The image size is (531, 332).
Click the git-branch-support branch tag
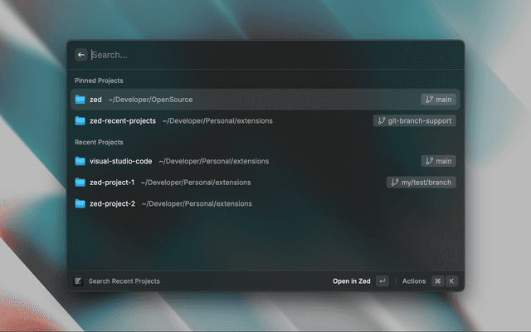pyautogui.click(x=414, y=120)
